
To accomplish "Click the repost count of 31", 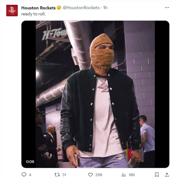I will tap(64, 175).
